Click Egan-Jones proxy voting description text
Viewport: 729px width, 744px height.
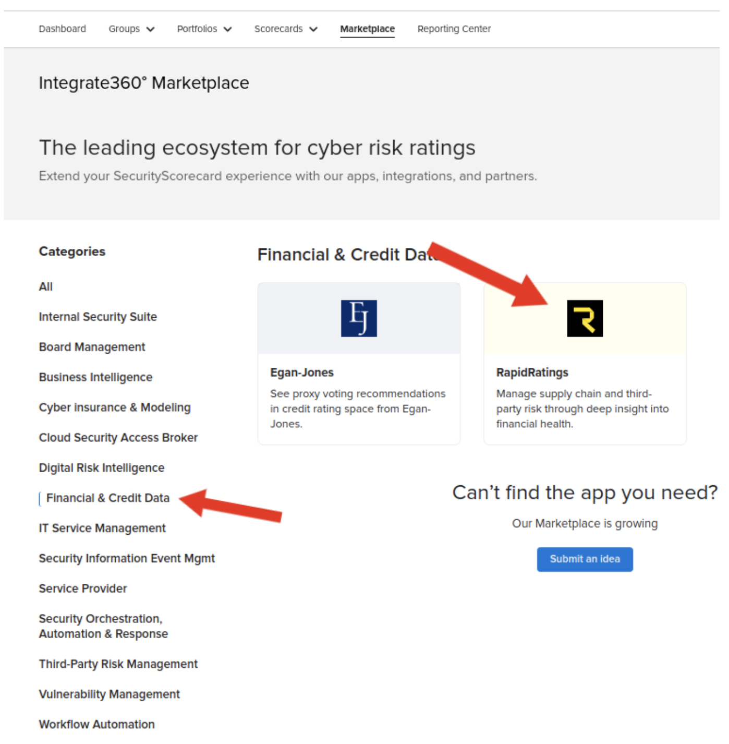[358, 409]
